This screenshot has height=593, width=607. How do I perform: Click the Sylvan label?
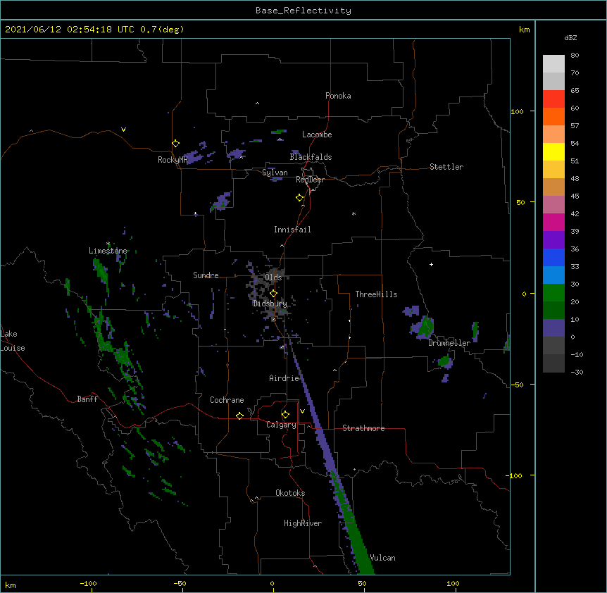point(275,173)
